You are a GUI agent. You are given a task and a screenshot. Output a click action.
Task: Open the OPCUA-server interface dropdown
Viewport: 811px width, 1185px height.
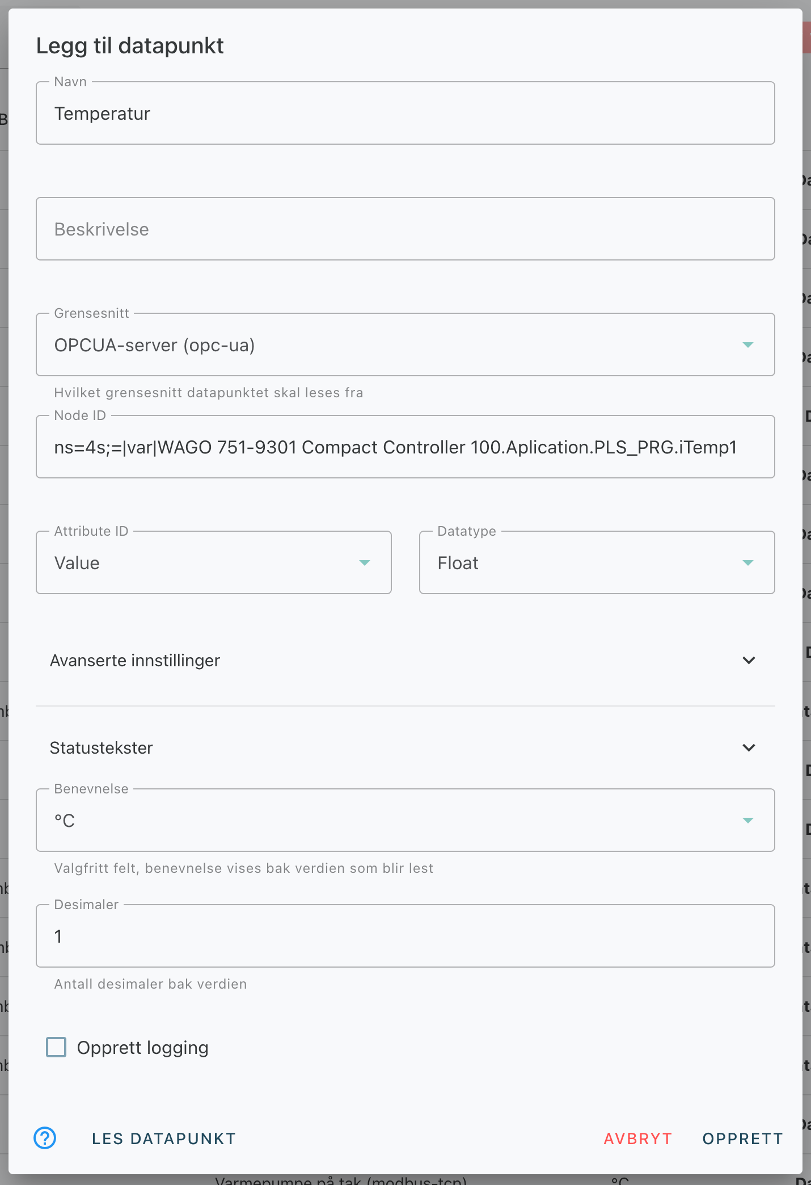[405, 344]
